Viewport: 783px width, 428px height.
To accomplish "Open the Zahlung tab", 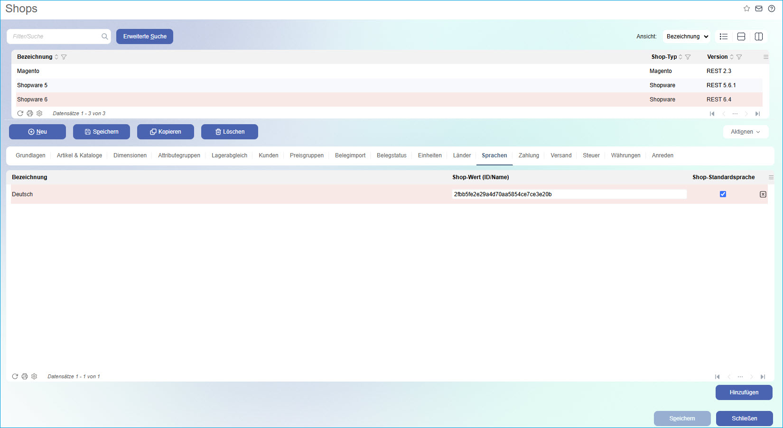I will click(x=529, y=155).
